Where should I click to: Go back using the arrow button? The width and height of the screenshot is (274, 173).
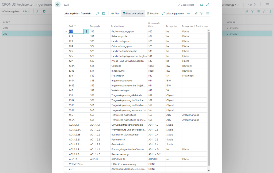(58, 5)
